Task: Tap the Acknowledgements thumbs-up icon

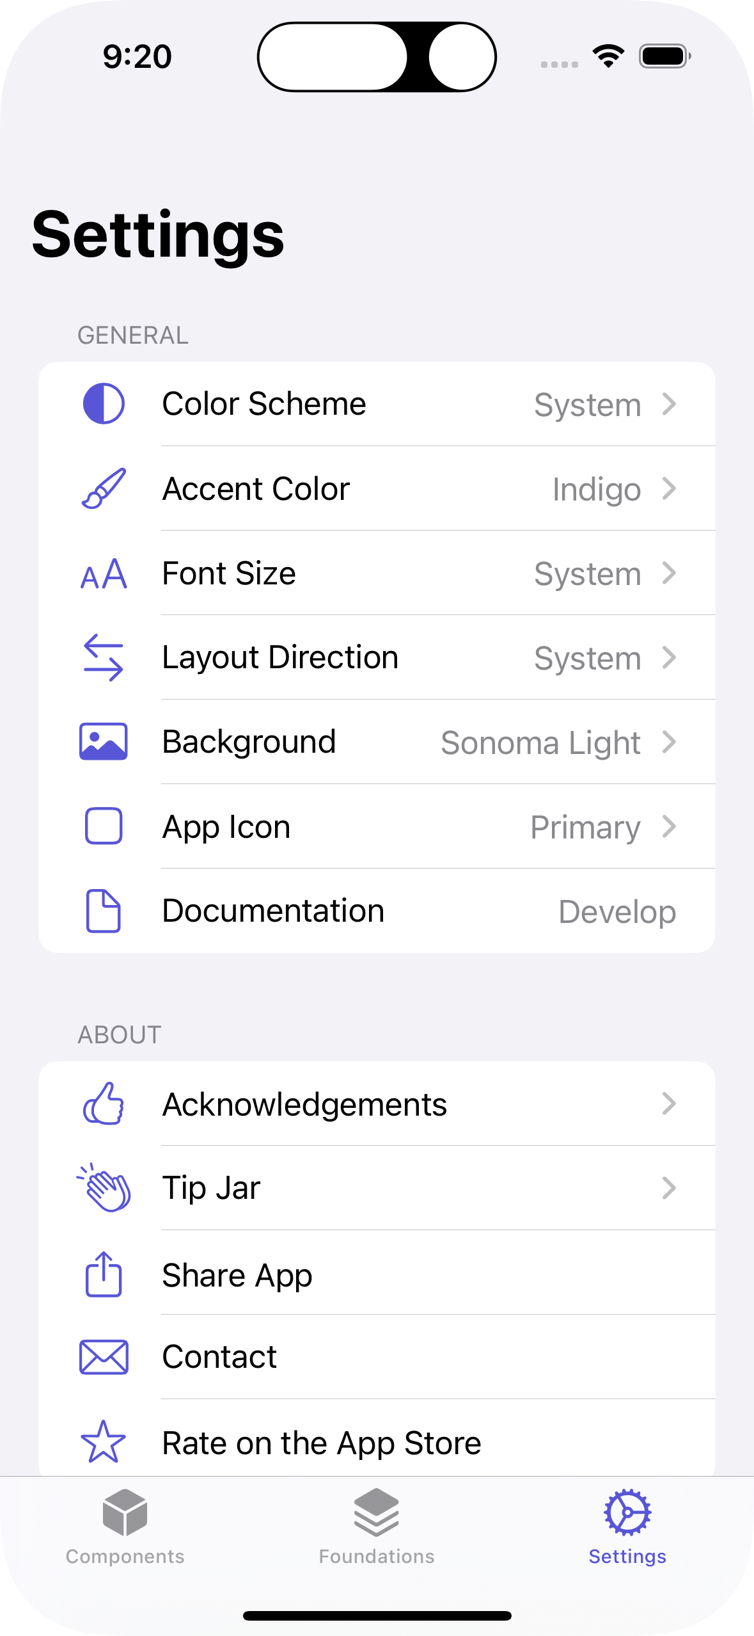Action: tap(104, 1103)
